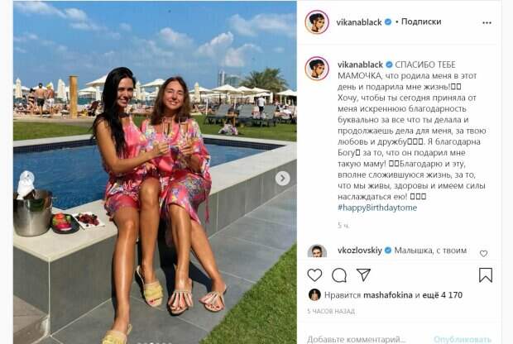Like vkozlovskiy's comment with the small heart
513x344 pixels.
(x=483, y=253)
